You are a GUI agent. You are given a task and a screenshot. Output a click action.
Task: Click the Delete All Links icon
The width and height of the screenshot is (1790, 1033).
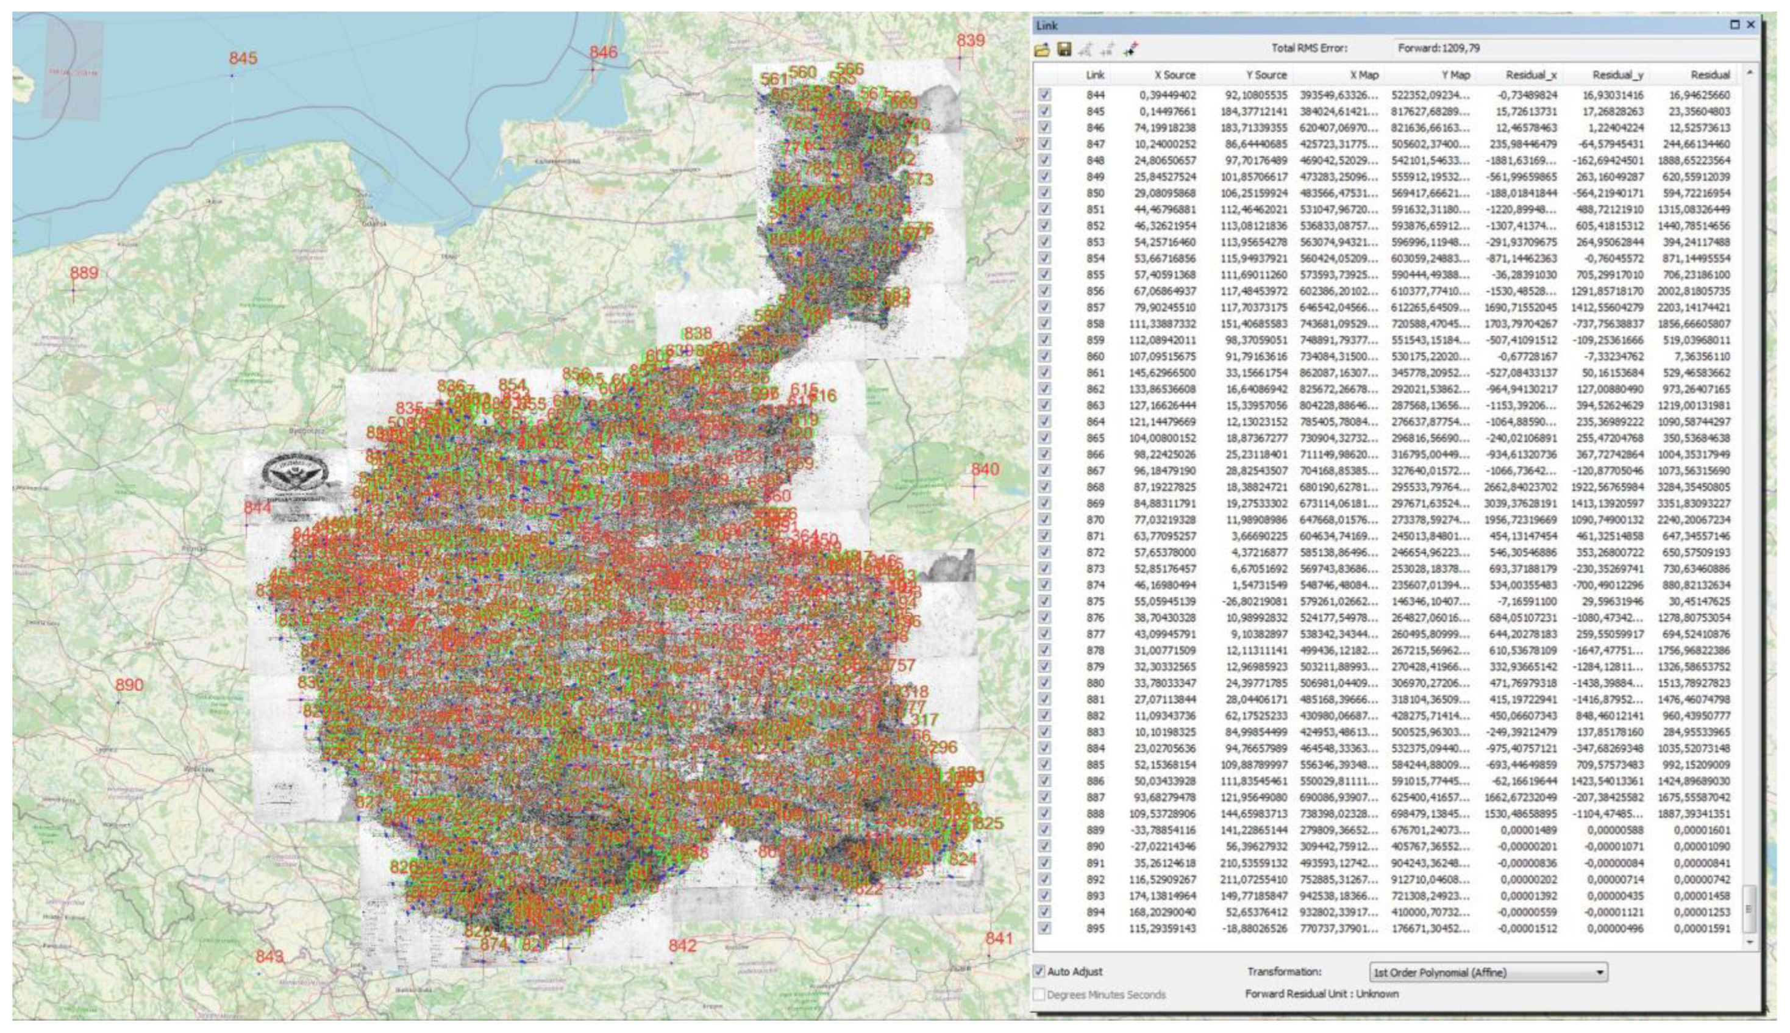pos(1107,49)
